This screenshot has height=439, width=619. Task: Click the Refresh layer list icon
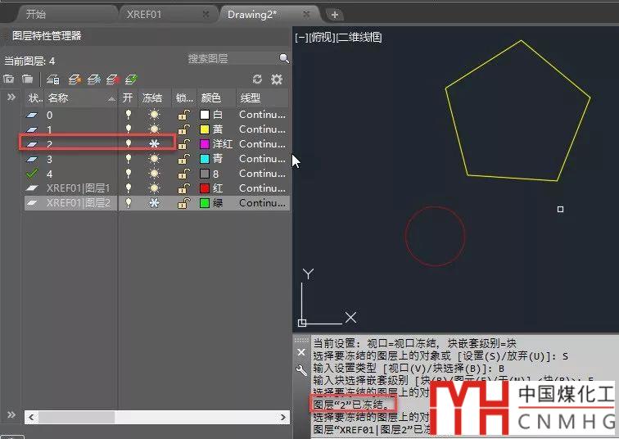(257, 79)
